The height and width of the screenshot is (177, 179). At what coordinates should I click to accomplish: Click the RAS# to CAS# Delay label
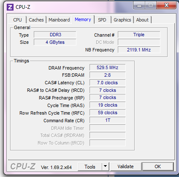tap(56, 90)
